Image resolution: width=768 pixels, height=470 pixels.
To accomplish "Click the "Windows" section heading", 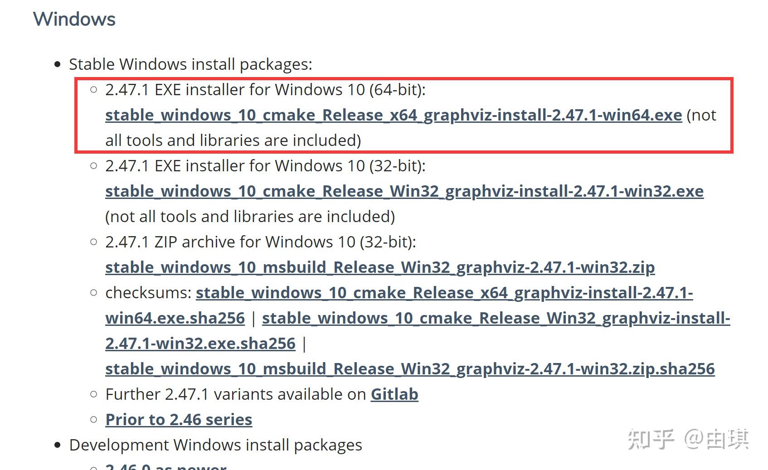I will pyautogui.click(x=74, y=19).
